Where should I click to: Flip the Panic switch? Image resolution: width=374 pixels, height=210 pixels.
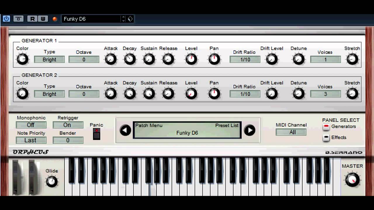click(x=96, y=134)
